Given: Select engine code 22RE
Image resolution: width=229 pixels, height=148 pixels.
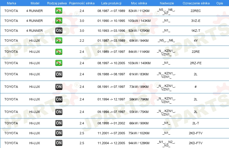Looking at the screenshot, I should pos(196,52).
